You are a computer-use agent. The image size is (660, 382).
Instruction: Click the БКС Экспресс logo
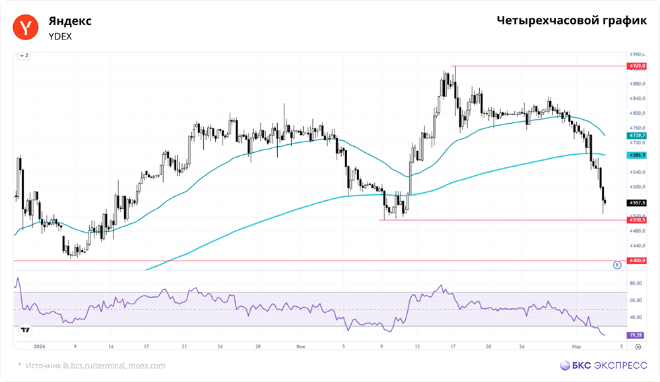tap(604, 365)
